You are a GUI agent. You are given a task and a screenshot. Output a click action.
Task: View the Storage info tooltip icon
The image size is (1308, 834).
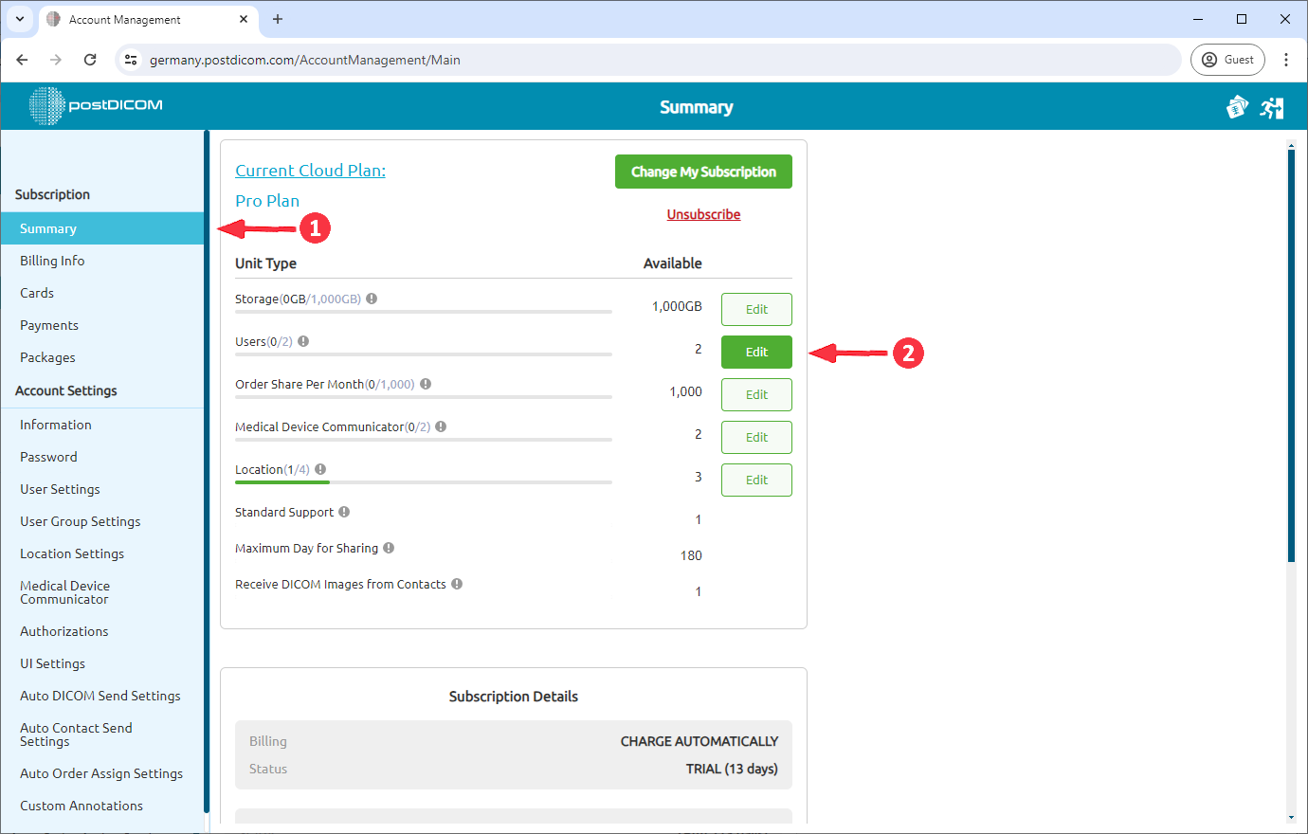(x=372, y=298)
